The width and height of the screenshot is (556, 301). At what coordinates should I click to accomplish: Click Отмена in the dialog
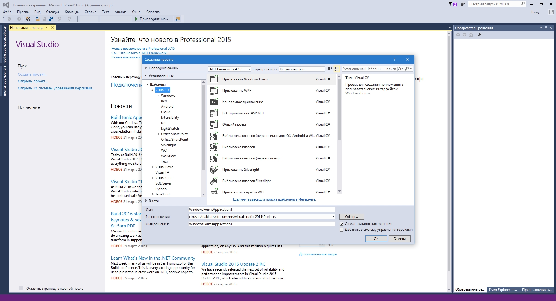click(400, 238)
